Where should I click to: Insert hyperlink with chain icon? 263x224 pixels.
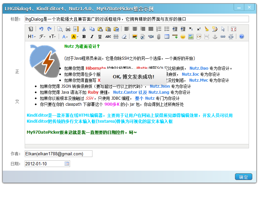click(x=223, y=37)
